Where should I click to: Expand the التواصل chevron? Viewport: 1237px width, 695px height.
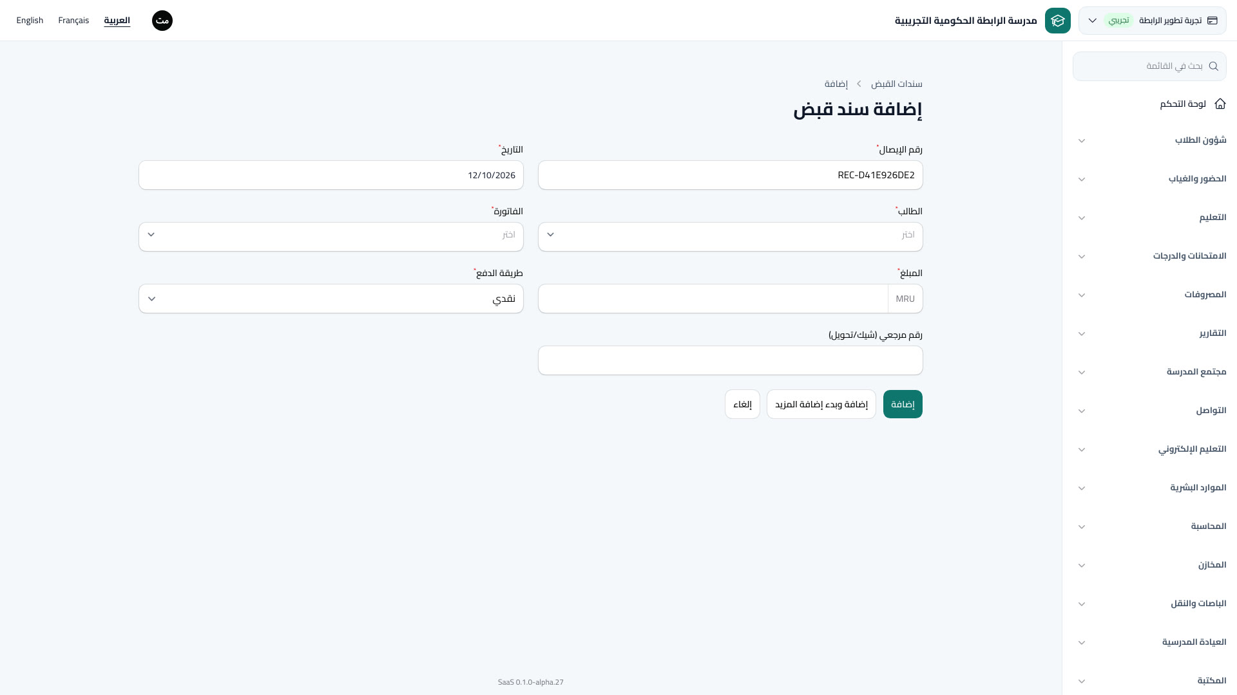(x=1082, y=411)
